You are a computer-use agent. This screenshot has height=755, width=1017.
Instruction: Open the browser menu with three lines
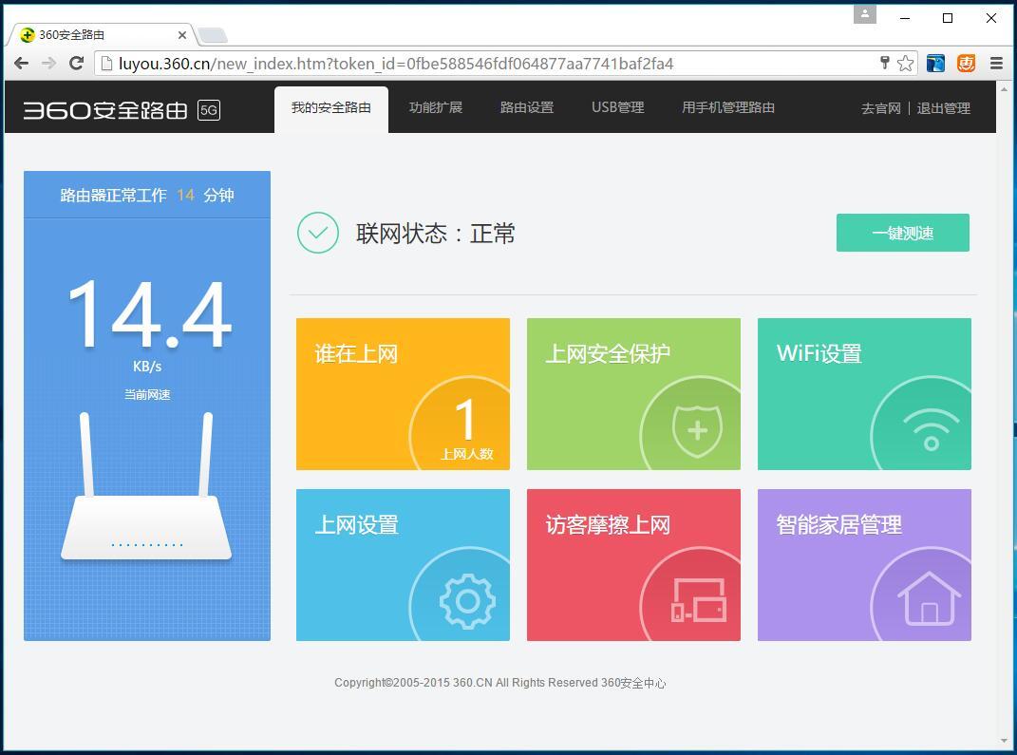coord(995,64)
